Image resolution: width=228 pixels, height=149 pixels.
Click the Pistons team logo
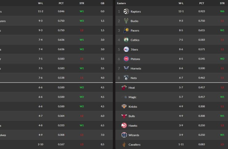click(126, 59)
